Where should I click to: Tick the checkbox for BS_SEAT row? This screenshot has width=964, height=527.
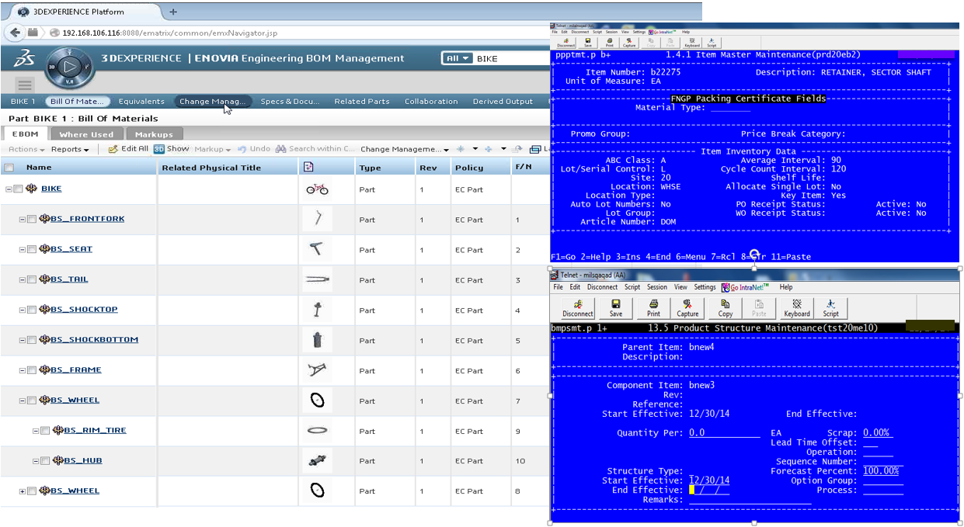click(x=32, y=249)
